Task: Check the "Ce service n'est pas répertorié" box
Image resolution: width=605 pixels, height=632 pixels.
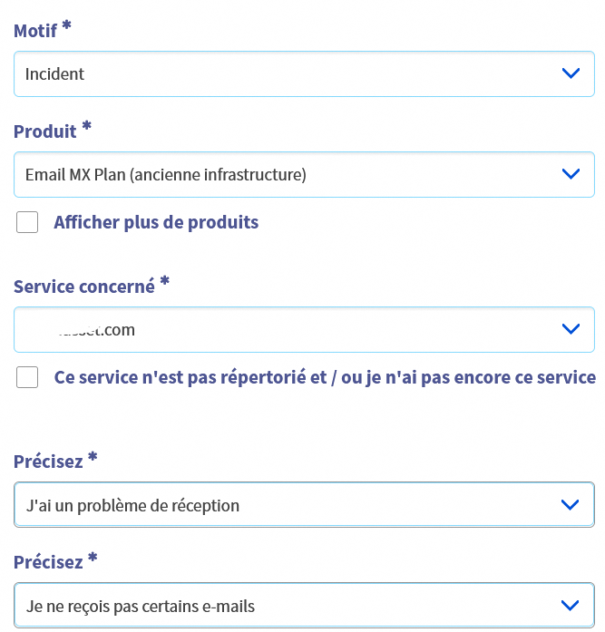Action: [27, 377]
